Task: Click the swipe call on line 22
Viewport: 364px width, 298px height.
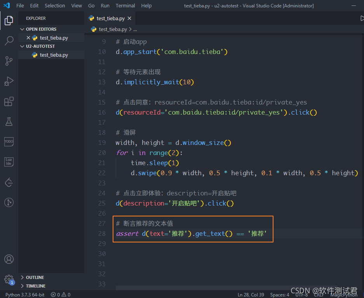Action: coord(147,173)
